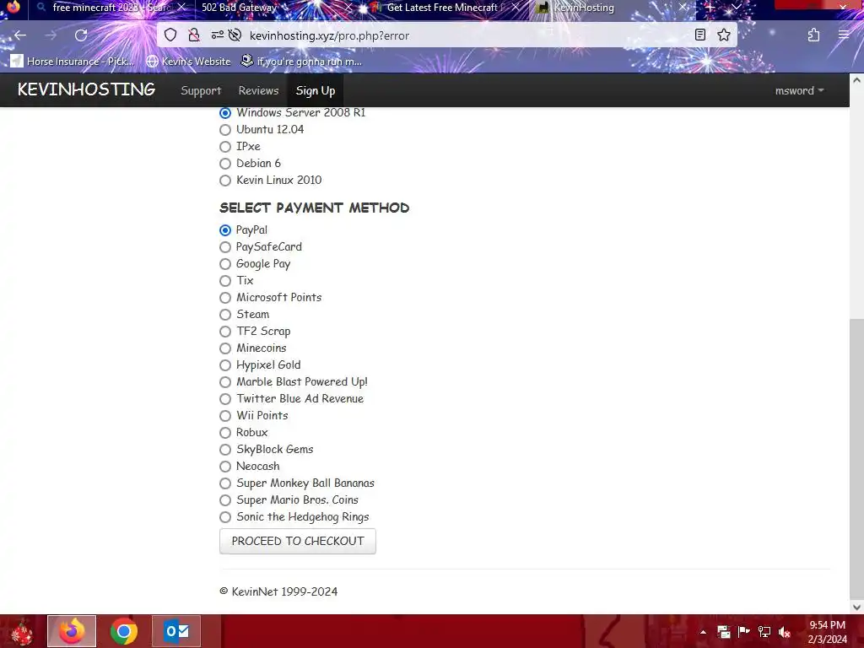Open the Sign Up nav item
The height and width of the screenshot is (648, 864).
(316, 90)
